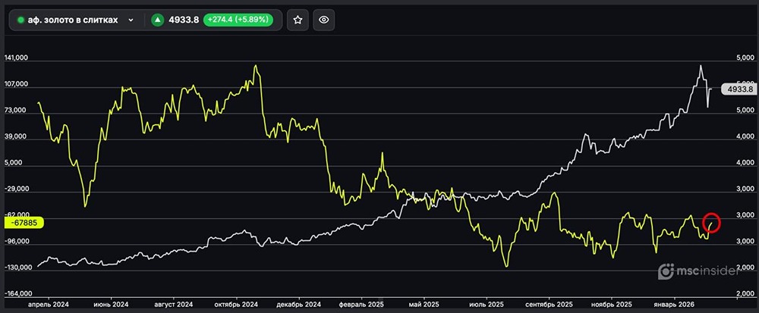Click the green status dot before аф. золото

pyautogui.click(x=20, y=20)
